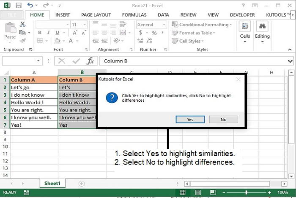Switch to the FORMULAS tab
296x198 pixels.
[x=134, y=15]
